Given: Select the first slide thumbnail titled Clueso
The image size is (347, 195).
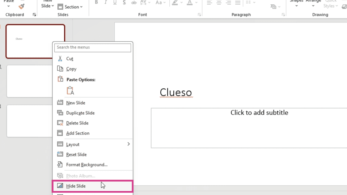Looking at the screenshot, I should [35, 41].
